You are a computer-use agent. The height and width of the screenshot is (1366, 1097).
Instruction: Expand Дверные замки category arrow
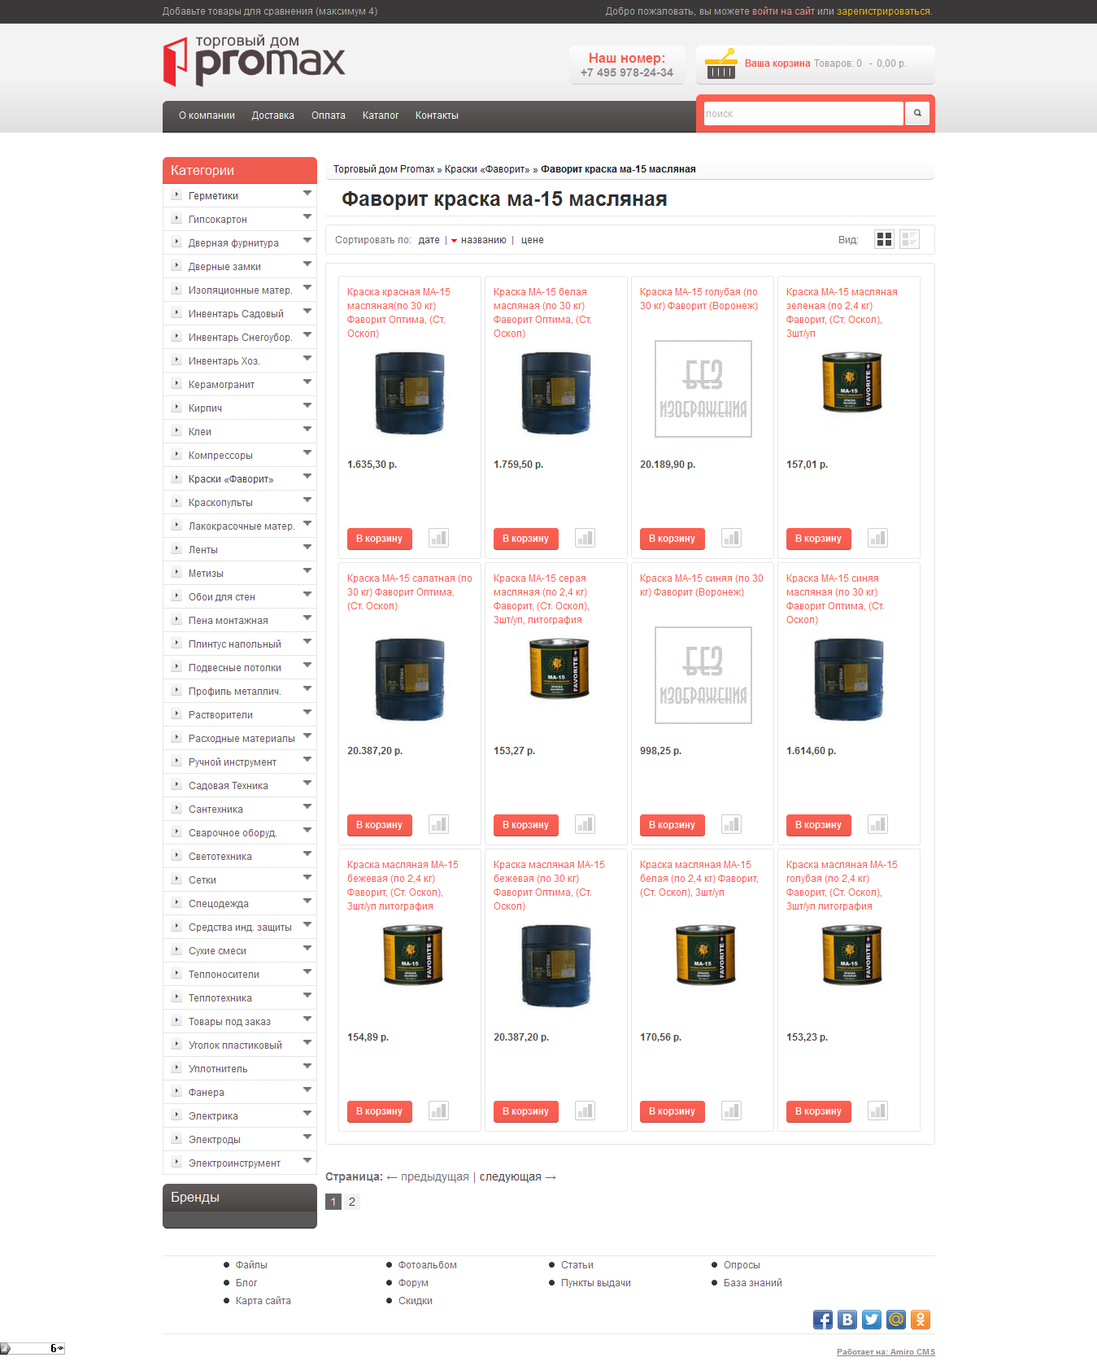307,264
